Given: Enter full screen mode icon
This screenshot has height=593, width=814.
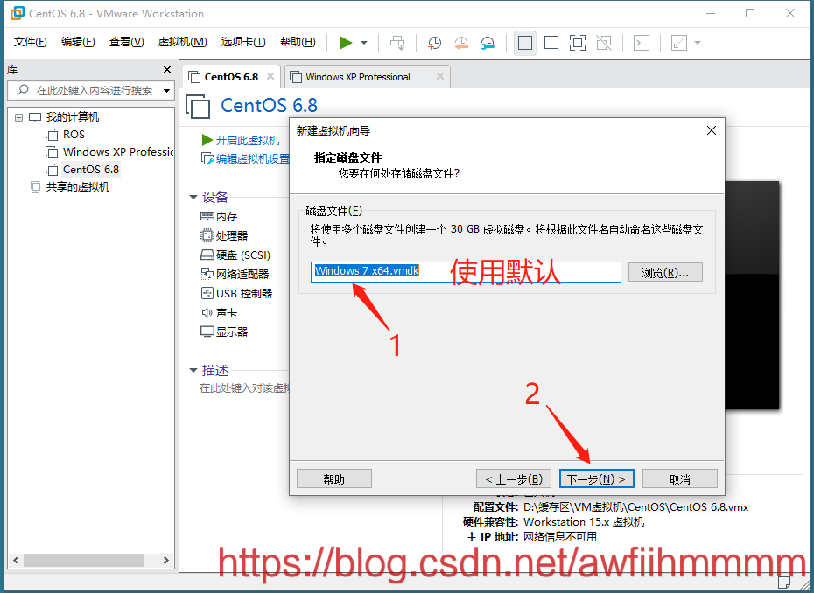Looking at the screenshot, I should [x=578, y=43].
